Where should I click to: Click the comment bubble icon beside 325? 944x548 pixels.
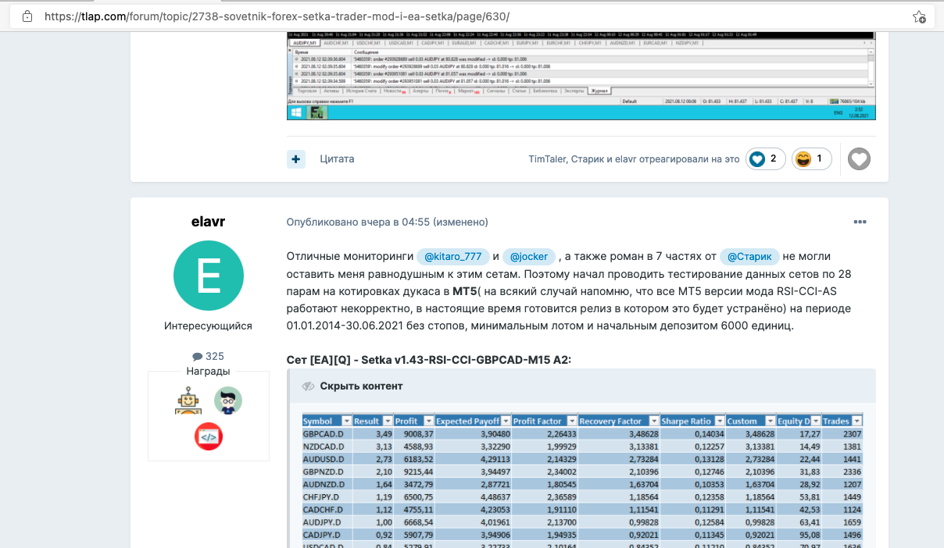pyautogui.click(x=197, y=357)
